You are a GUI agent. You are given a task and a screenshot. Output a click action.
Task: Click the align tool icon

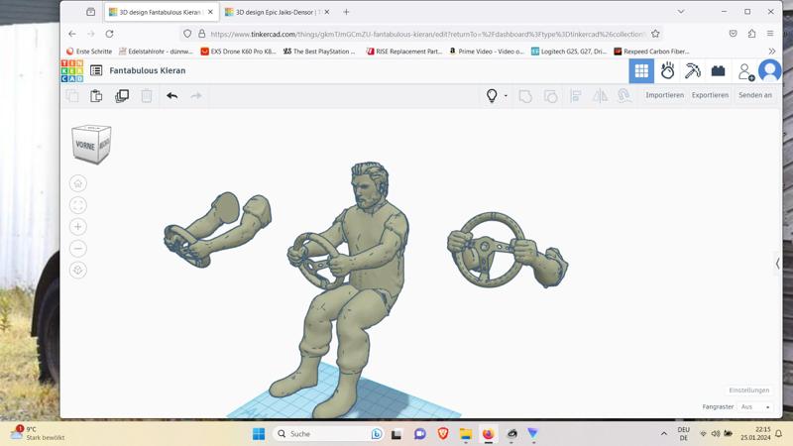pos(576,95)
